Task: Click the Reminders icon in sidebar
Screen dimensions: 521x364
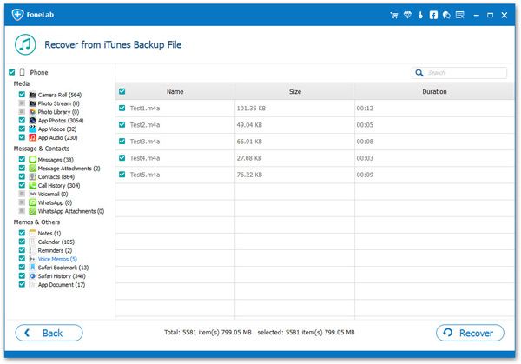Action: click(33, 250)
